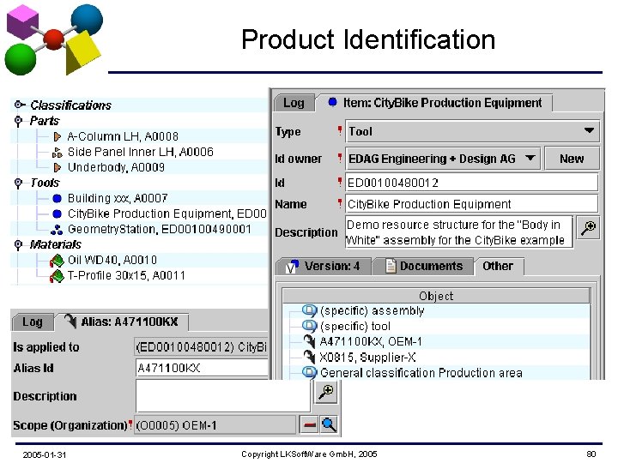The width and height of the screenshot is (618, 463).
Task: Click the T-Profile 30x15 material icon
Action: click(58, 275)
